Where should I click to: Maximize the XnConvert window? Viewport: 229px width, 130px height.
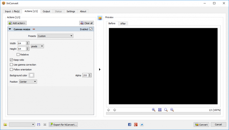point(214,3)
